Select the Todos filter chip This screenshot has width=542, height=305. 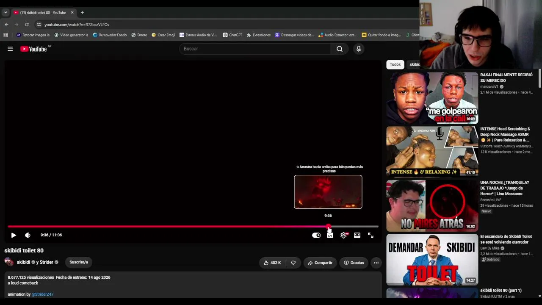[395, 64]
